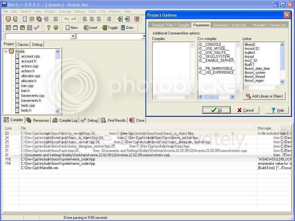Click the New Project toolbar icon
This screenshot has width=295, height=221.
click(x=8, y=19)
